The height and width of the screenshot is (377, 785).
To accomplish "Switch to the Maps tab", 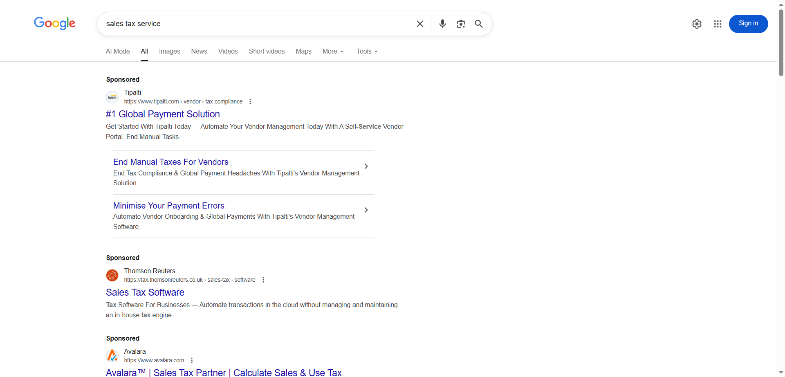I will (x=303, y=51).
